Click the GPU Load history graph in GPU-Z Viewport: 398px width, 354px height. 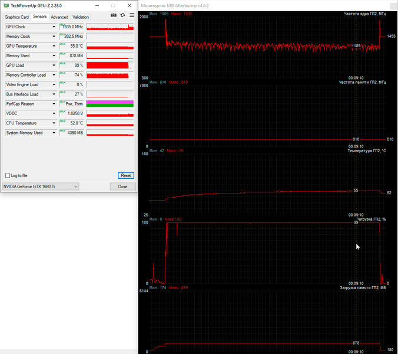pyautogui.click(x=110, y=65)
